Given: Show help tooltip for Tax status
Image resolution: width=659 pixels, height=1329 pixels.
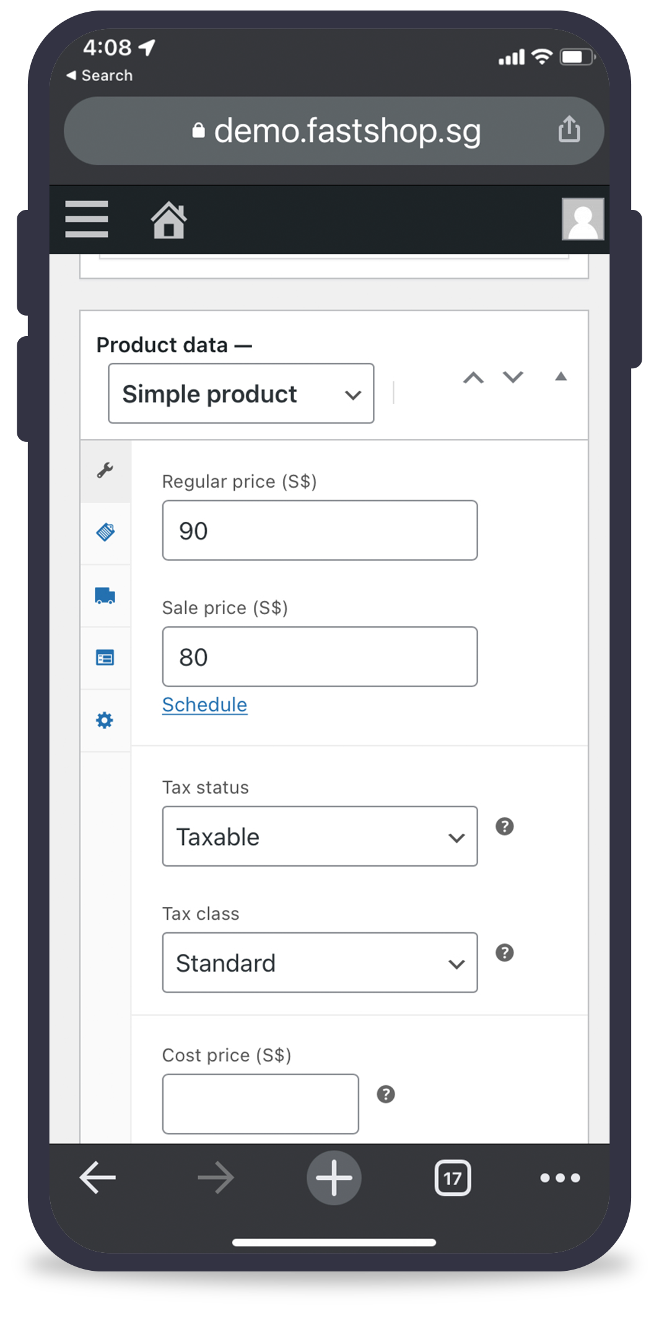Looking at the screenshot, I should [505, 826].
